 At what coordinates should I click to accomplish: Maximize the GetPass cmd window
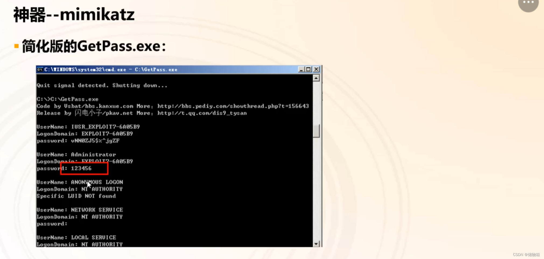pos(308,69)
